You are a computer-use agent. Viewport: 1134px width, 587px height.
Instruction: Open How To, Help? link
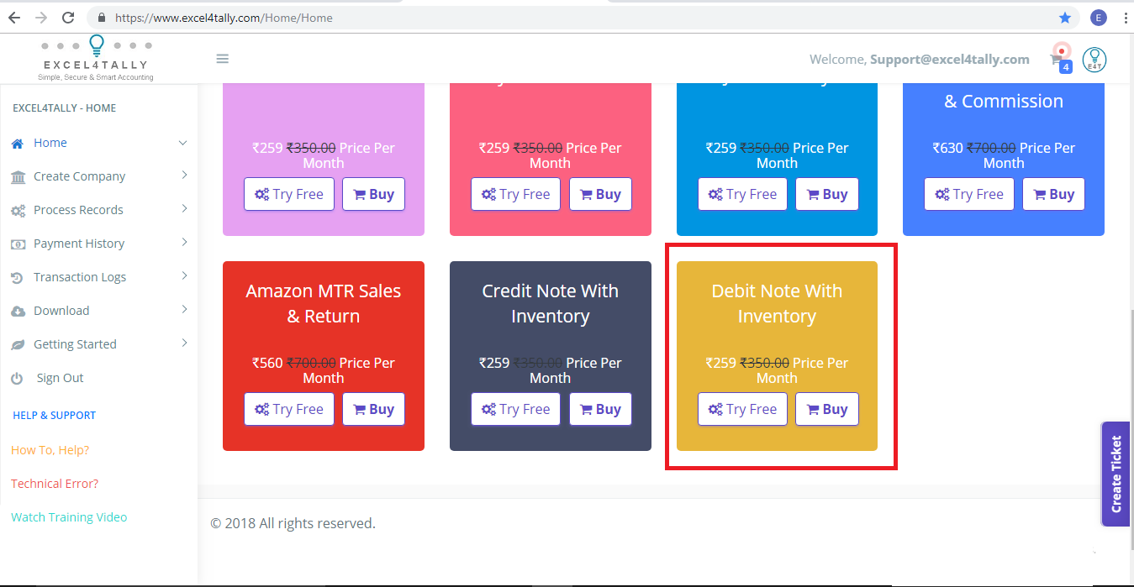[50, 450]
